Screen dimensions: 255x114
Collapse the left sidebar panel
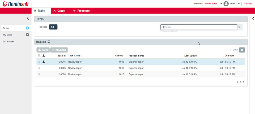coord(28,18)
